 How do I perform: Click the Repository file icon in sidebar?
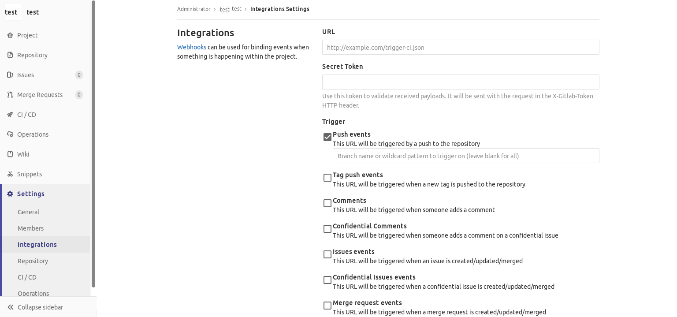tap(10, 55)
